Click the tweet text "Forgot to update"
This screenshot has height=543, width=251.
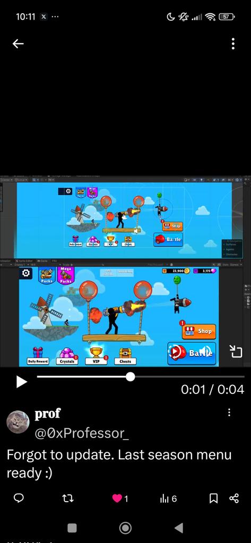tap(60, 454)
